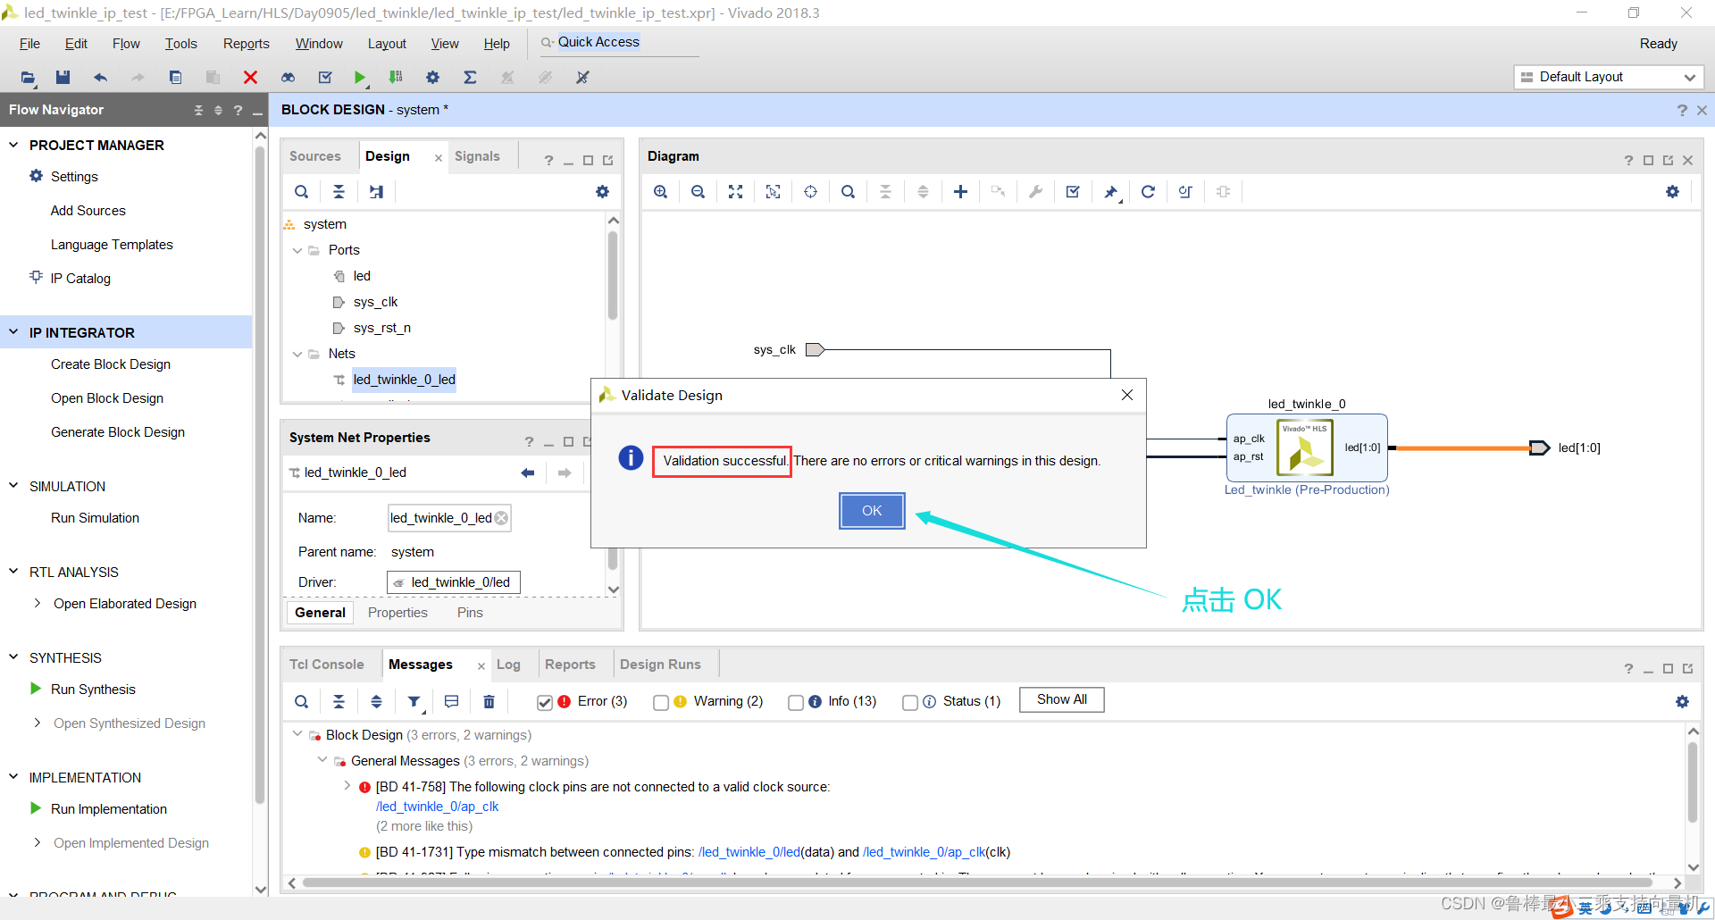Click the collapse all icon in Messages toolbar

point(339,702)
